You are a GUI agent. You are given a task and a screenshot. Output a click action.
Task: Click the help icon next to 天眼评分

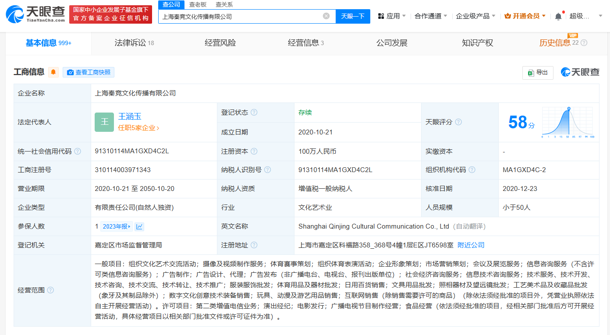pyautogui.click(x=458, y=122)
